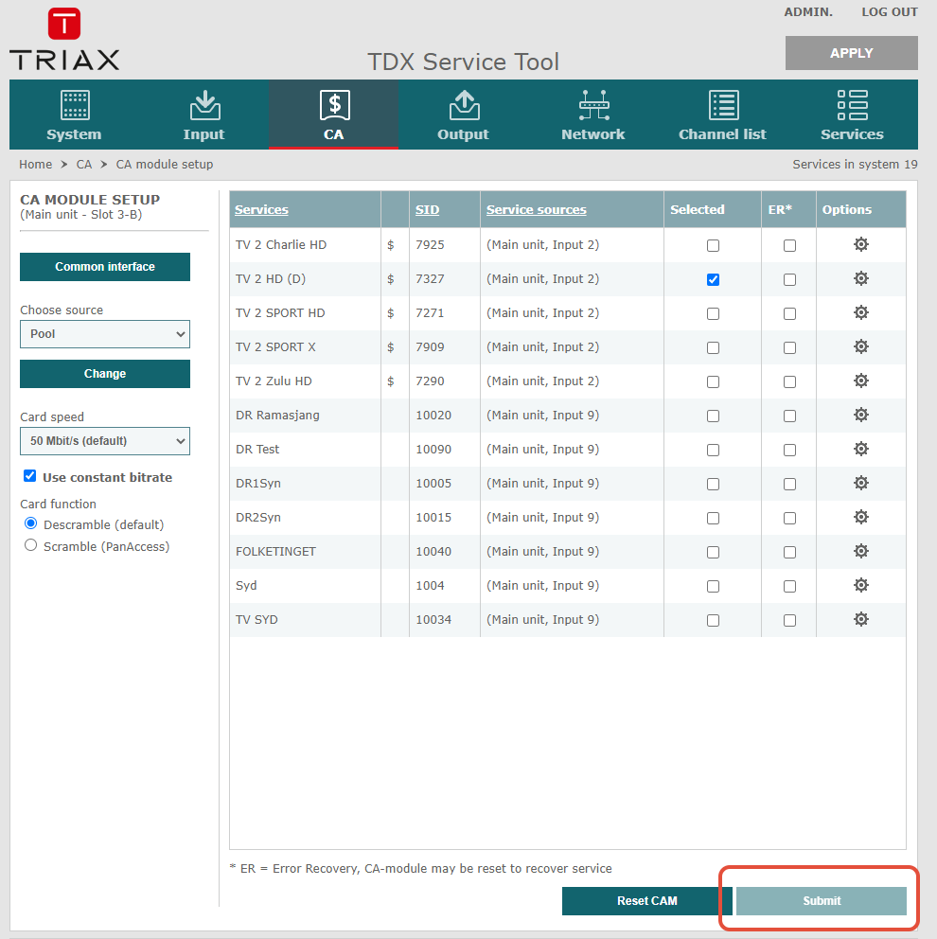Open the Choose source Pool dropdown
The height and width of the screenshot is (939, 937).
105,334
